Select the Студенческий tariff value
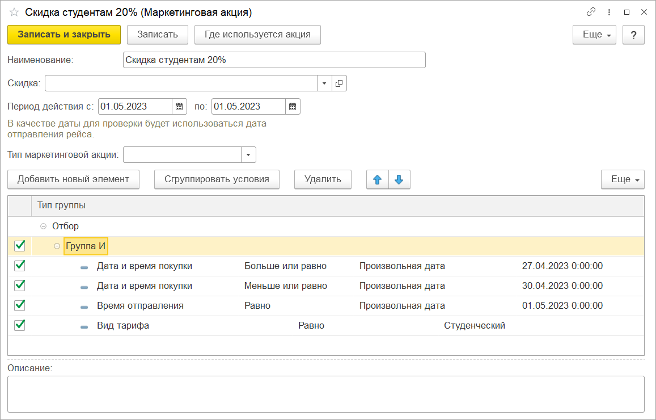Screen dimensions: 656x420 pos(475,326)
